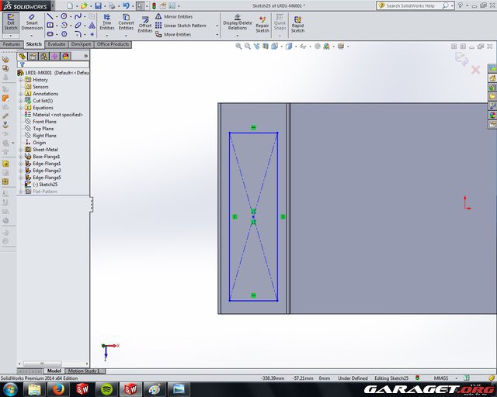This screenshot has width=497, height=397.
Task: Open the Rapid Sketch tool
Action: (297, 23)
